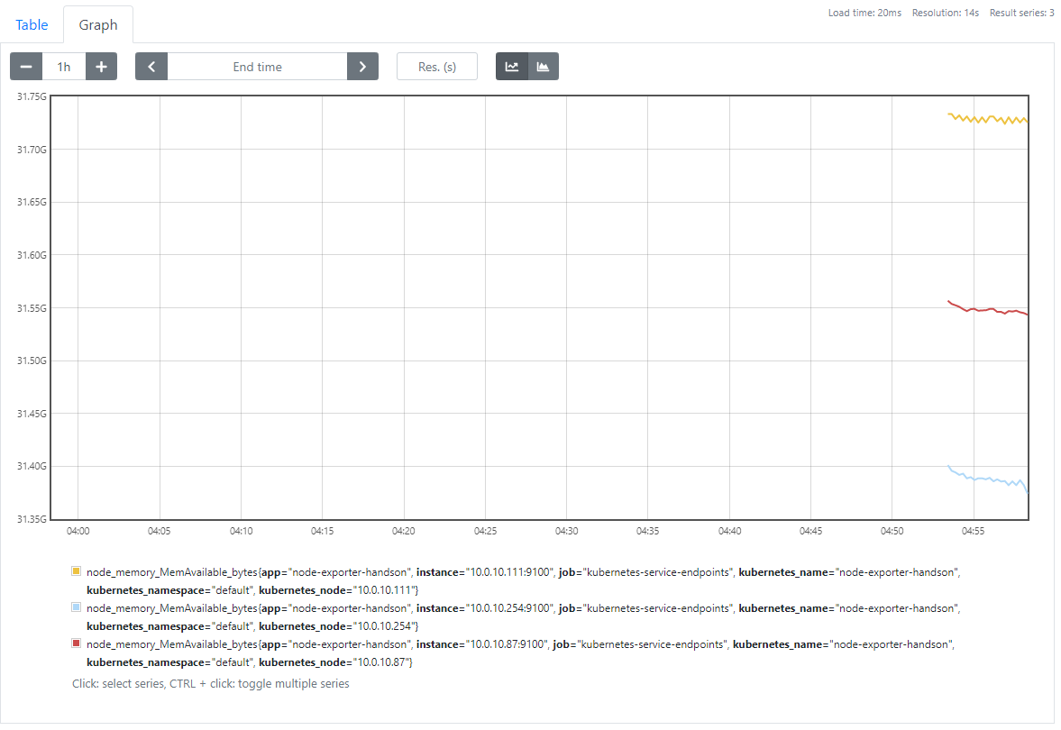Click the yellow line on the graph
Image resolution: width=1061 pixels, height=730 pixels.
(987, 119)
